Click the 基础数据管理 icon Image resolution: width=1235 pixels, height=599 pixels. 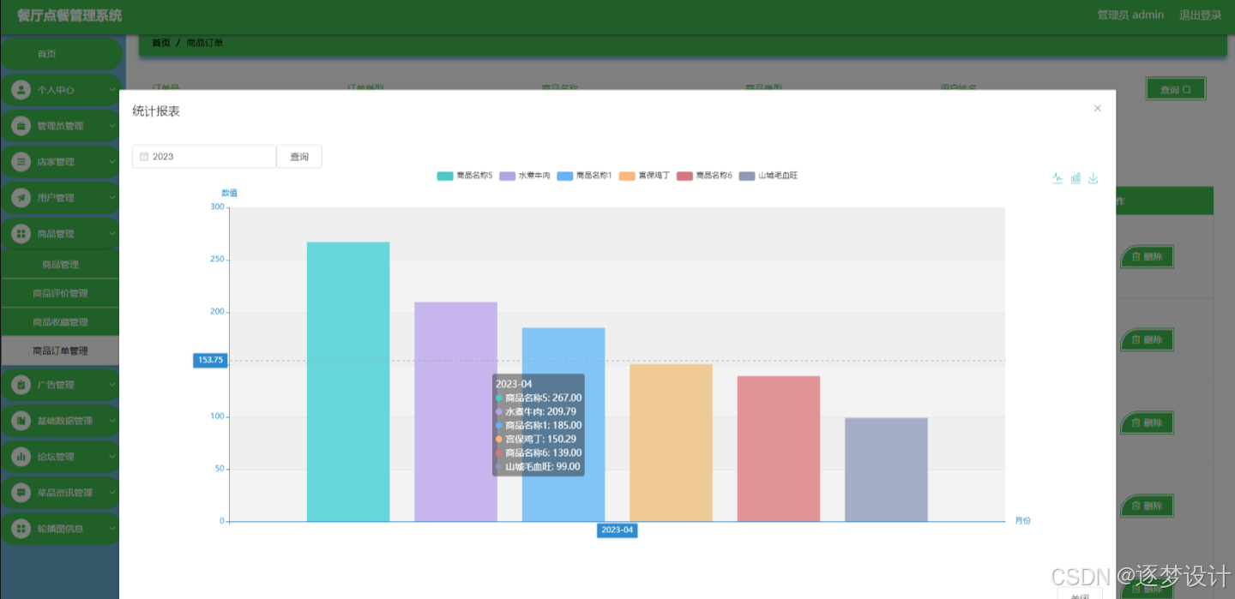[x=21, y=421]
